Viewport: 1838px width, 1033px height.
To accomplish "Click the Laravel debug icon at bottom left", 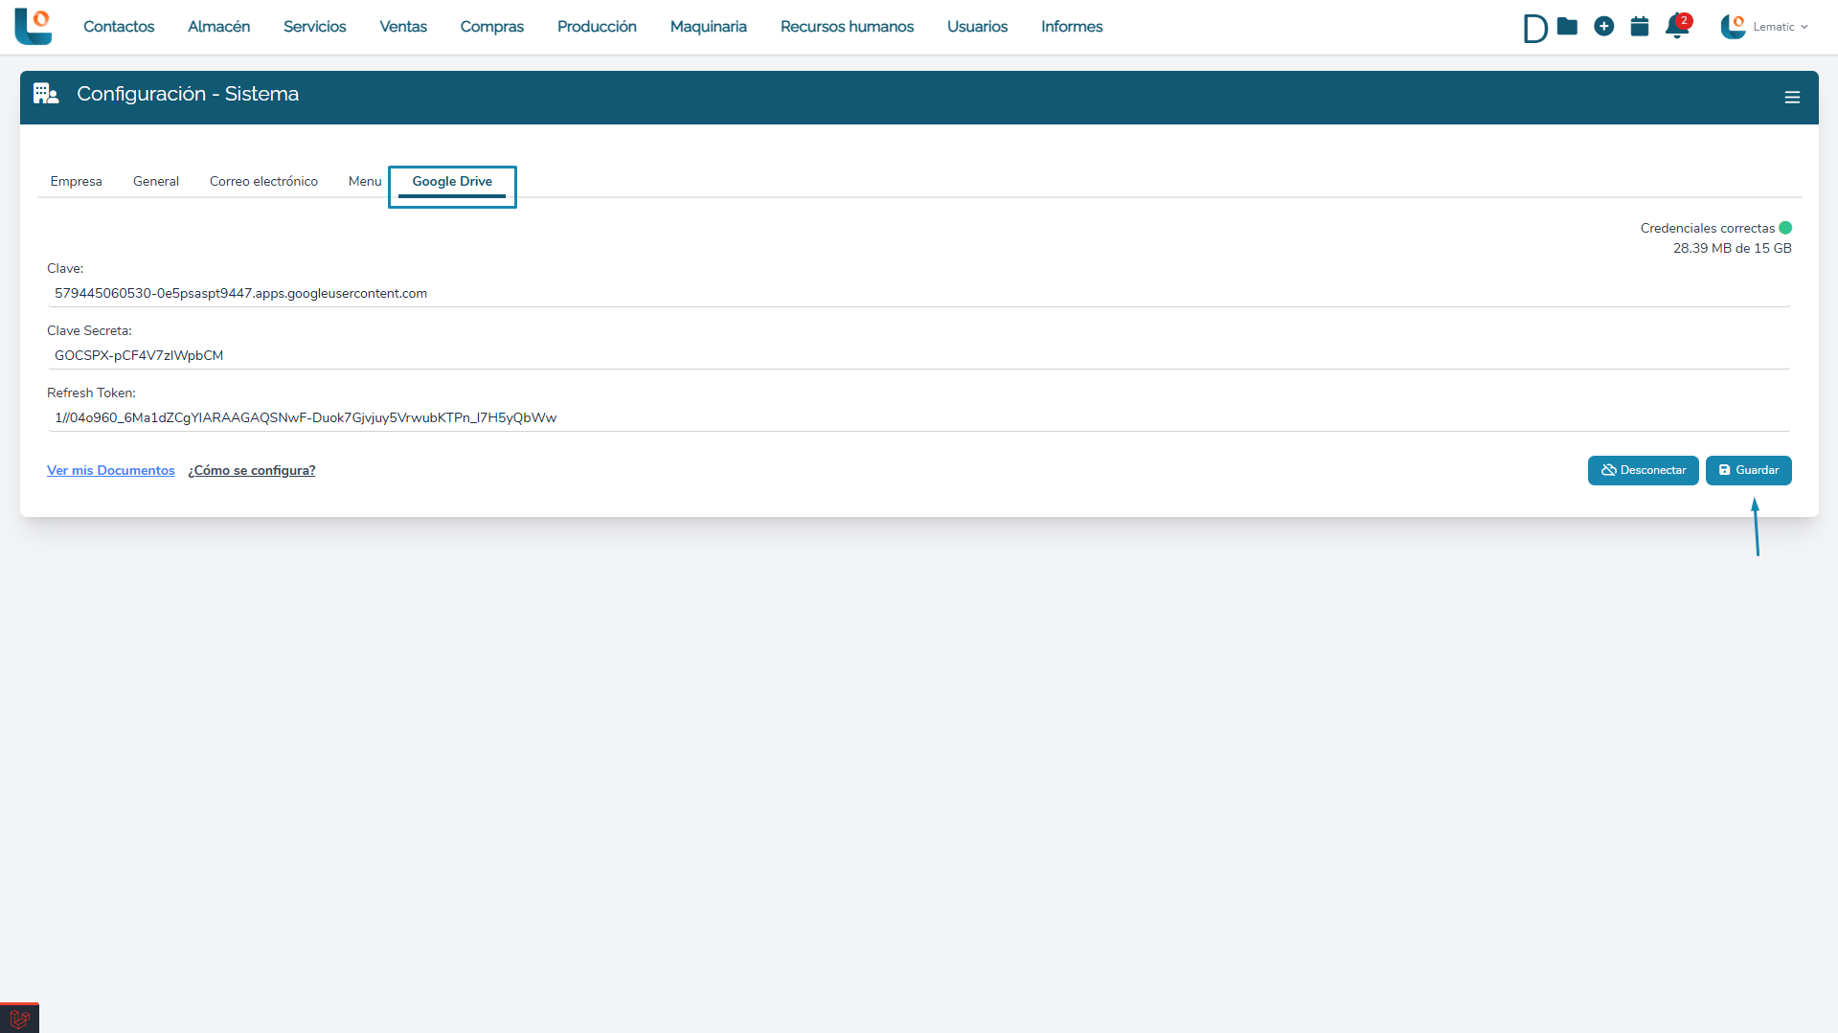I will click(x=19, y=1019).
